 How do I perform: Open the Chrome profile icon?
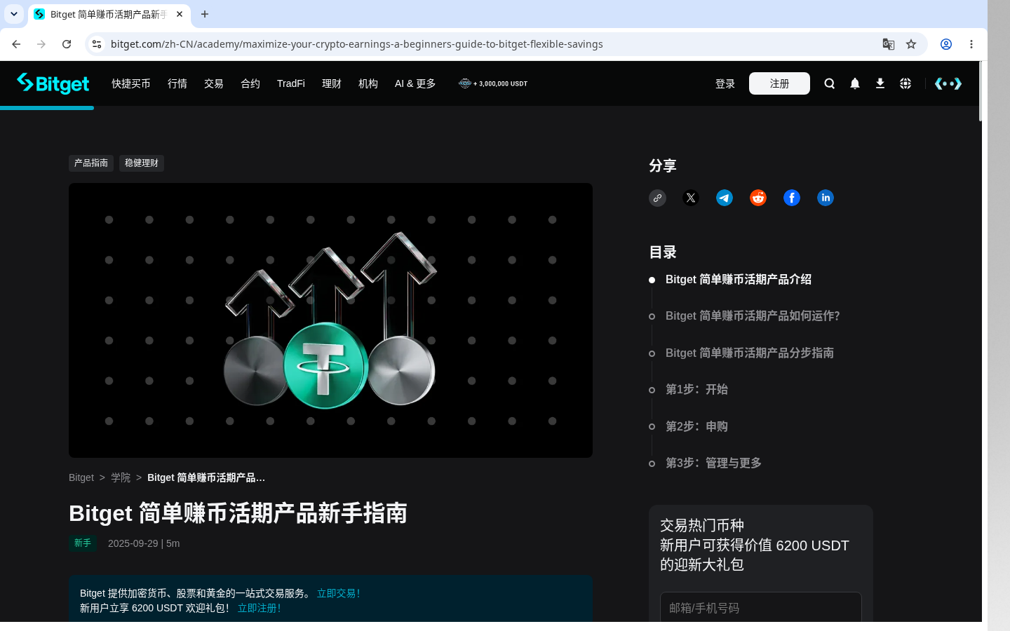click(946, 44)
